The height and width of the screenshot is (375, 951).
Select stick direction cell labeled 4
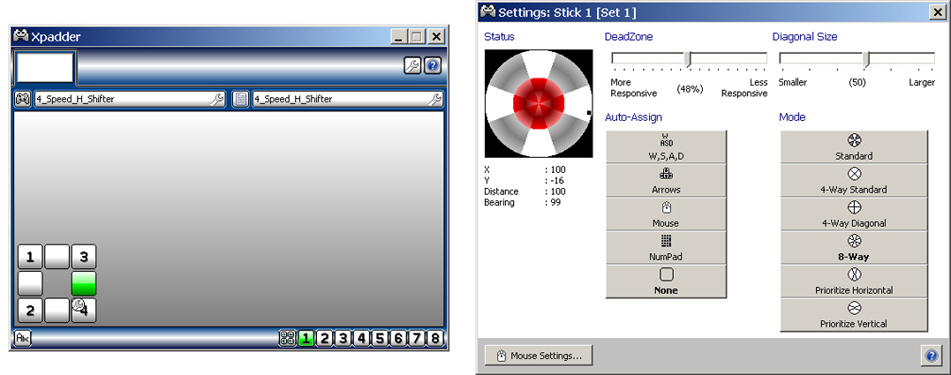tap(84, 311)
